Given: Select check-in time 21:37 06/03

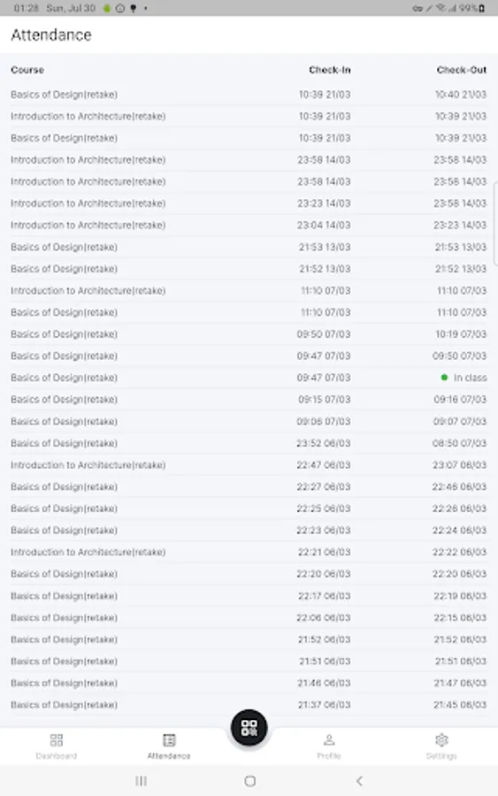Looking at the screenshot, I should tap(325, 705).
